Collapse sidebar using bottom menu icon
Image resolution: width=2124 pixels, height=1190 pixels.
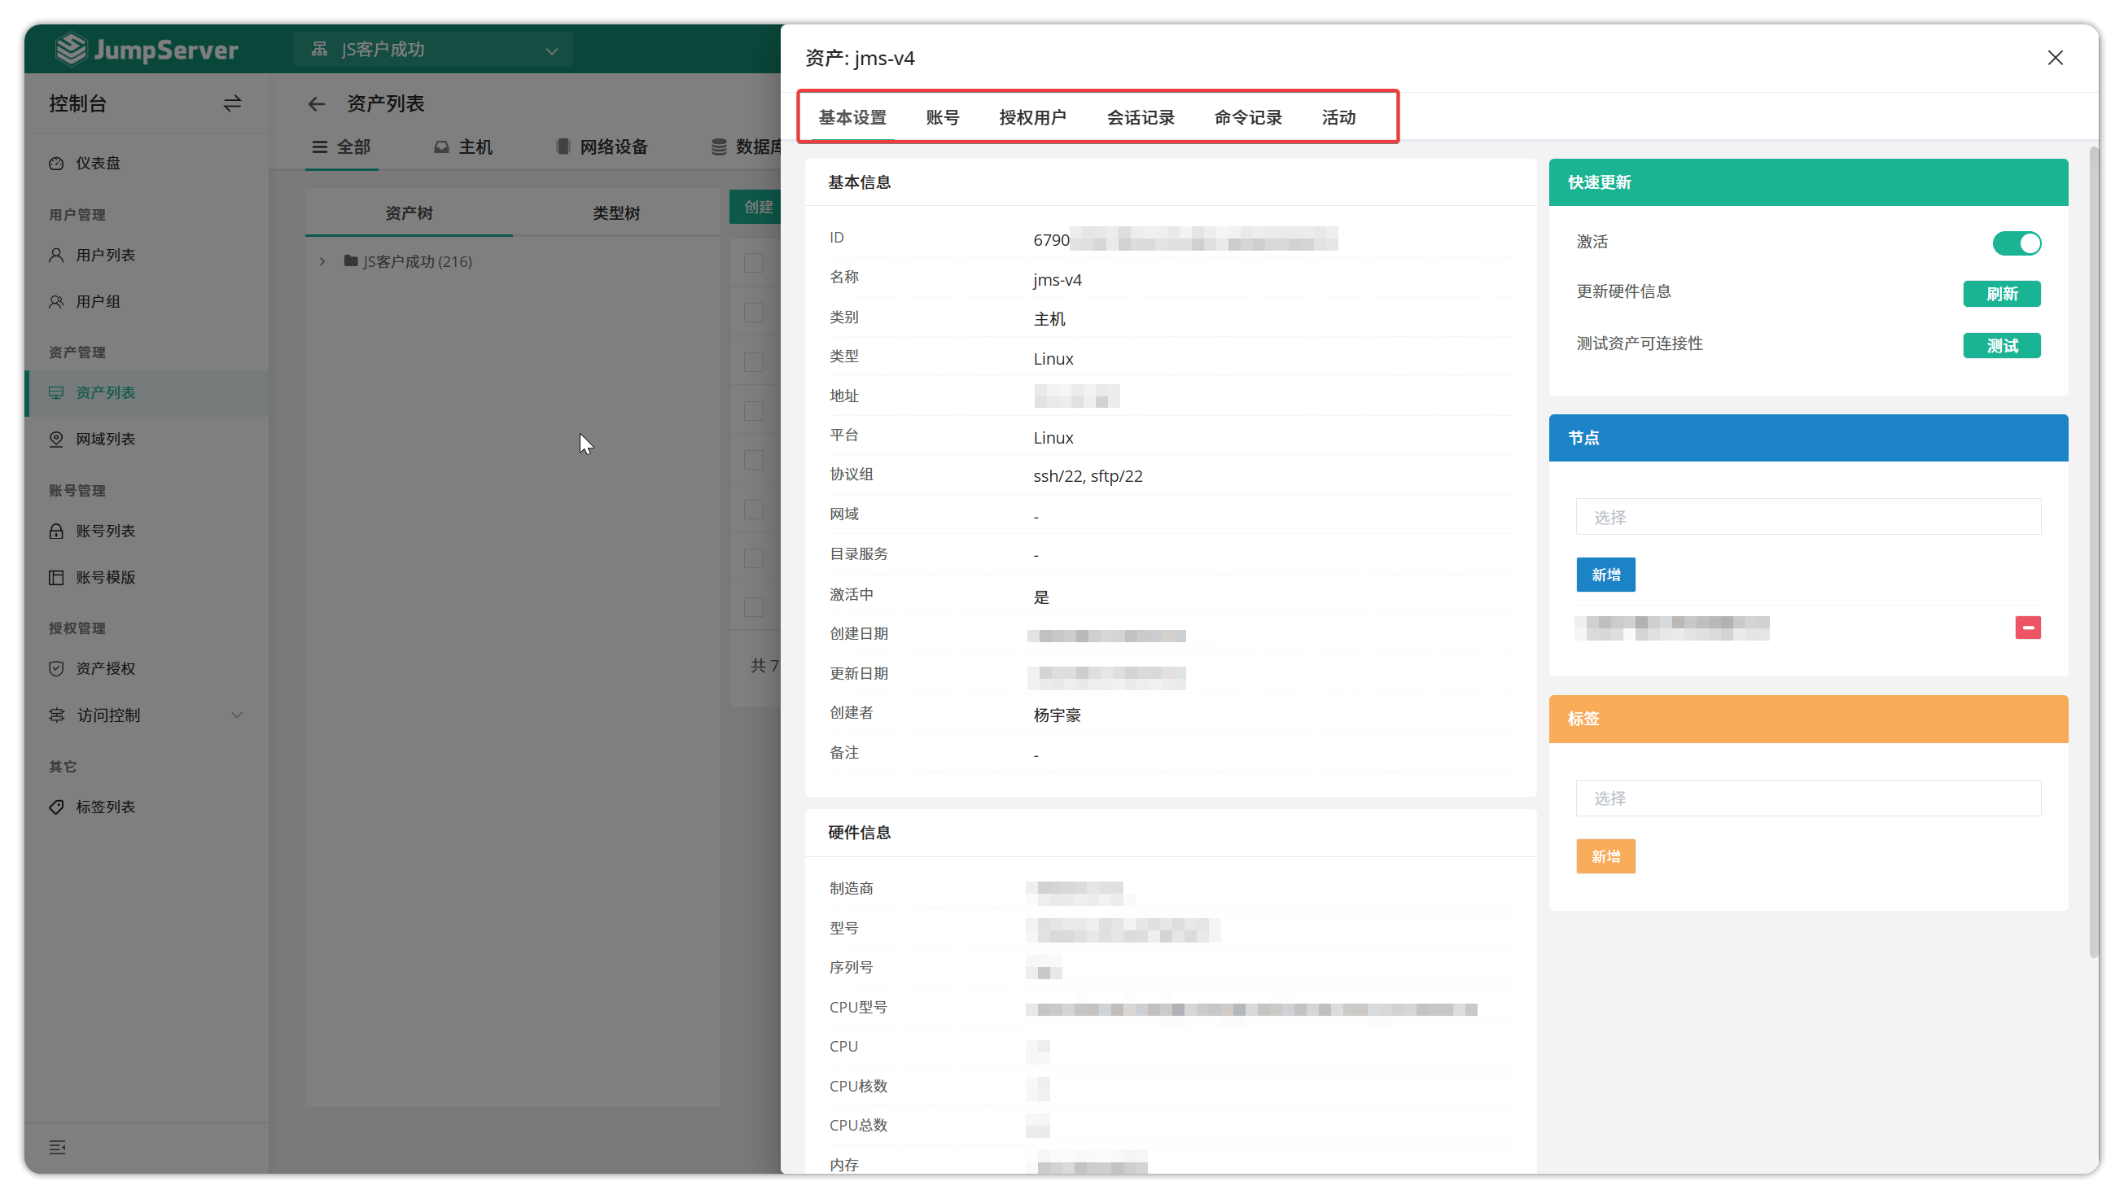[57, 1146]
